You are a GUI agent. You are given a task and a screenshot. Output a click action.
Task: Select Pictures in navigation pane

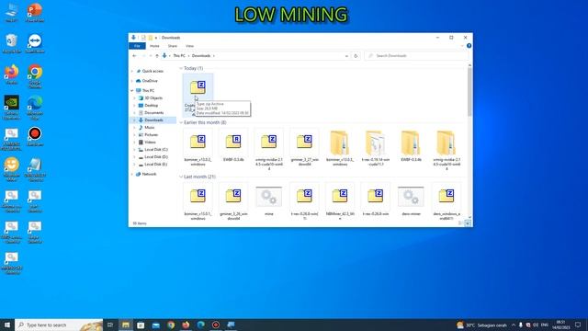click(x=151, y=135)
